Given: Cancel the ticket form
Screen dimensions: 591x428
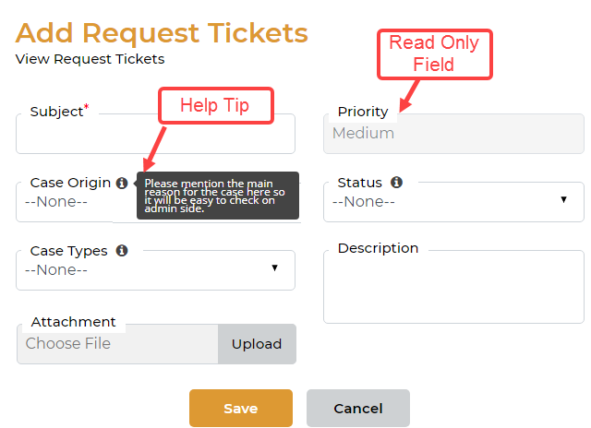Looking at the screenshot, I should pyautogui.click(x=357, y=409).
